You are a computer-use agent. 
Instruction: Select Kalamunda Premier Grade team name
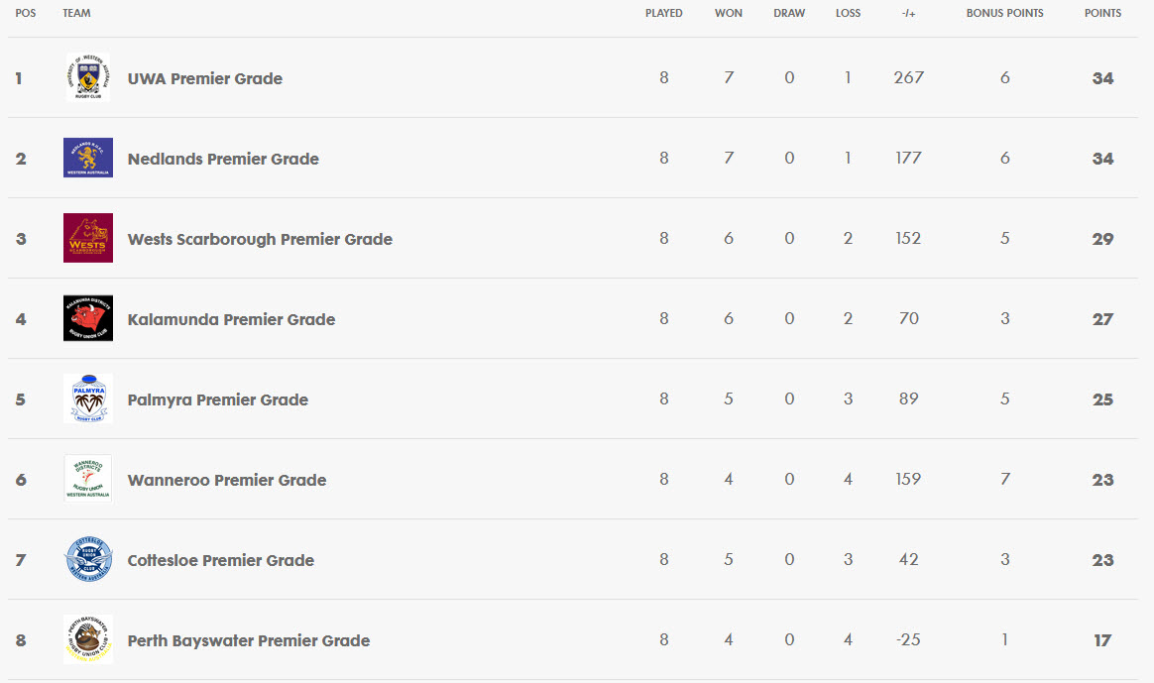(x=231, y=319)
